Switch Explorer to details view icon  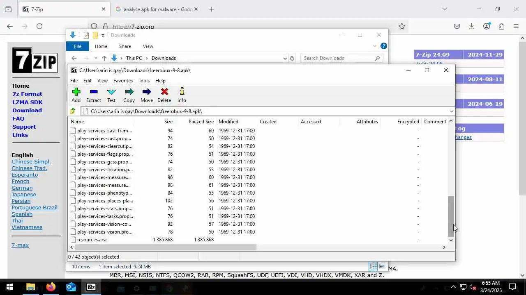pos(373,266)
